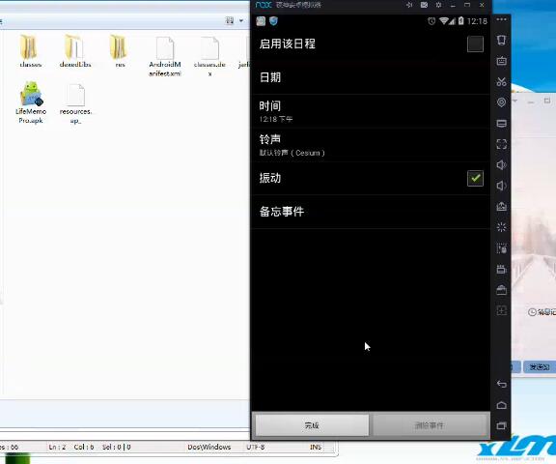The height and width of the screenshot is (464, 556).
Task: Open the 时间 time setting
Action: pos(371,111)
